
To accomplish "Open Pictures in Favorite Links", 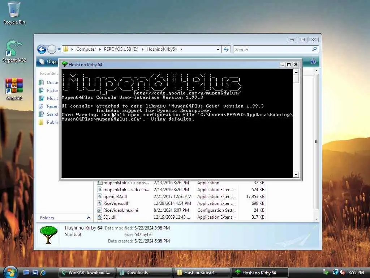I will click(49, 90).
